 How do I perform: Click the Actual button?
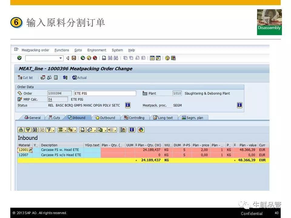(79, 78)
